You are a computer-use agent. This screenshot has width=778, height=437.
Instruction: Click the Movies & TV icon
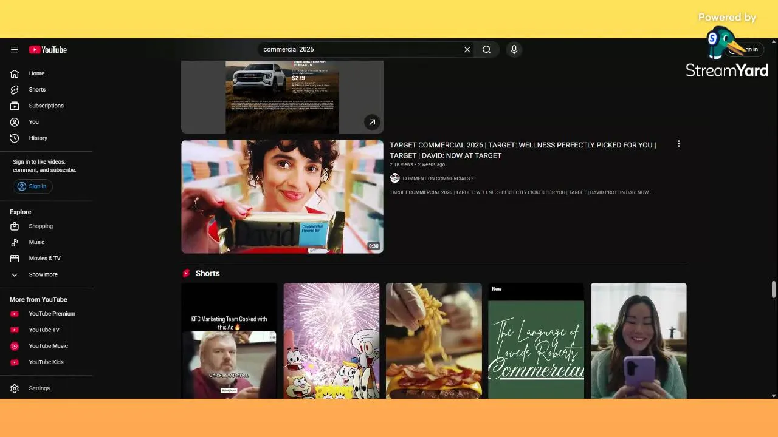click(15, 259)
